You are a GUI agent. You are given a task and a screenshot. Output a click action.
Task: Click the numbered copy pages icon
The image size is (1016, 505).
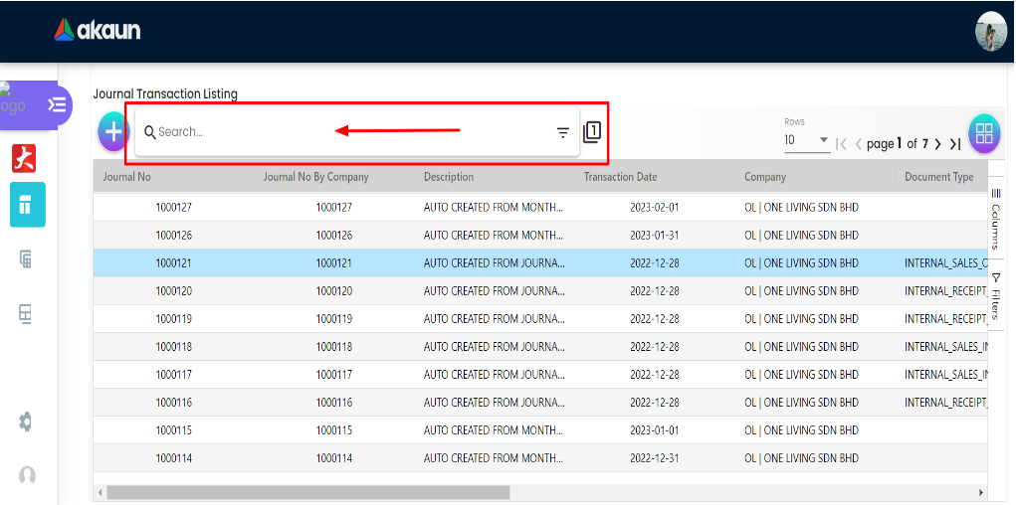[592, 131]
